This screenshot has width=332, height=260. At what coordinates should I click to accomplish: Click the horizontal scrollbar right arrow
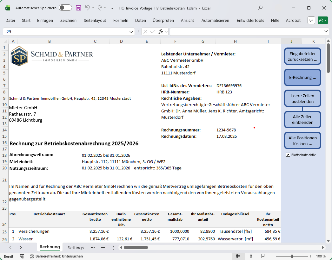pos(323,248)
